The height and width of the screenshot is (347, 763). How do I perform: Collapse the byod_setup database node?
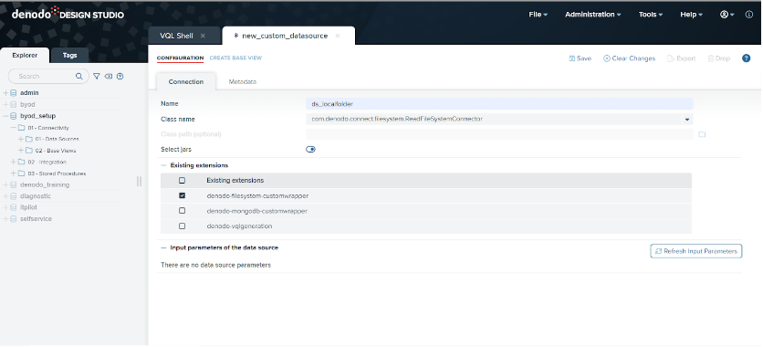(x=5, y=116)
